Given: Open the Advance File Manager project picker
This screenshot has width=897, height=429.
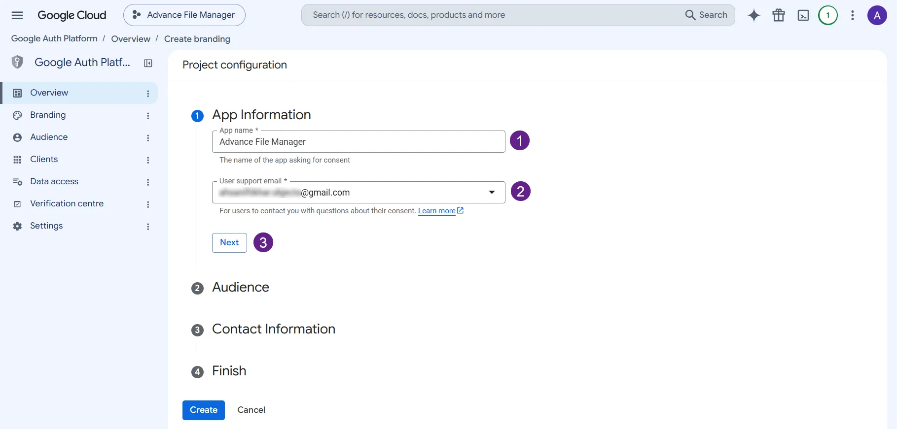Looking at the screenshot, I should [184, 15].
